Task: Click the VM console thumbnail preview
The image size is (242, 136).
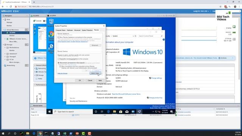Action: 40,39
